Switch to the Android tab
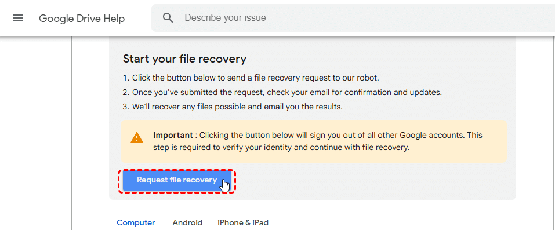This screenshot has width=555, height=230. point(187,222)
